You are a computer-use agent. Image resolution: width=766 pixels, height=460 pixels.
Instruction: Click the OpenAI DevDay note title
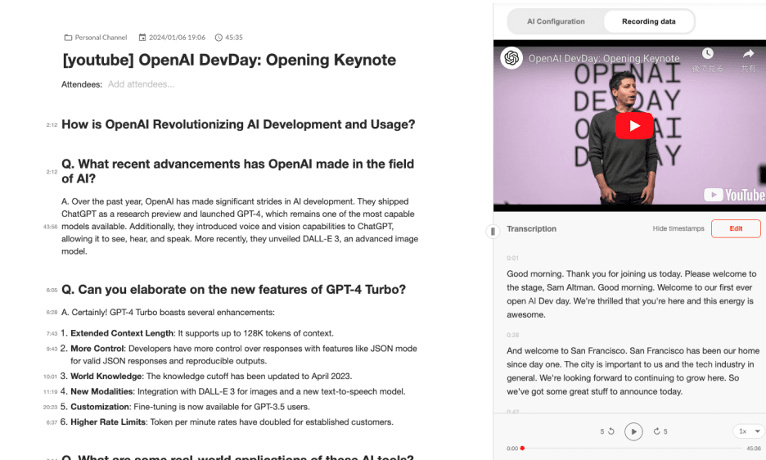point(229,60)
